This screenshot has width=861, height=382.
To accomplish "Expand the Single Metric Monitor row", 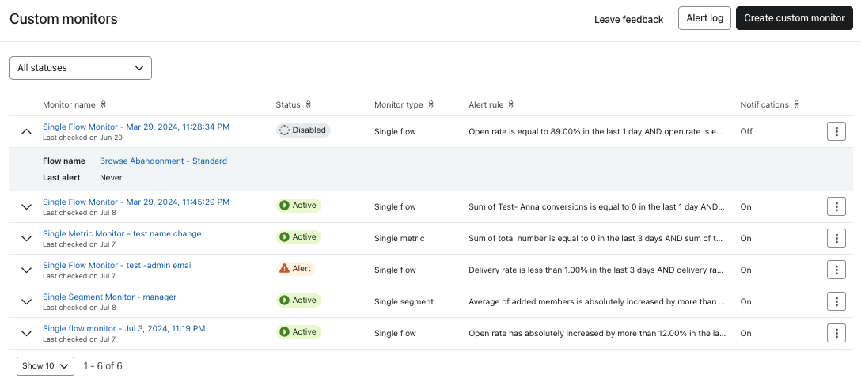I will [26, 238].
